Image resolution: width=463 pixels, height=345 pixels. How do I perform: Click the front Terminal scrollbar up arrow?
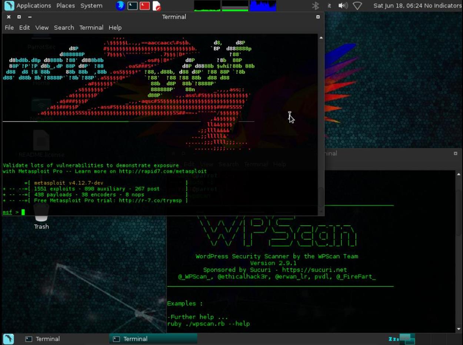321,38
